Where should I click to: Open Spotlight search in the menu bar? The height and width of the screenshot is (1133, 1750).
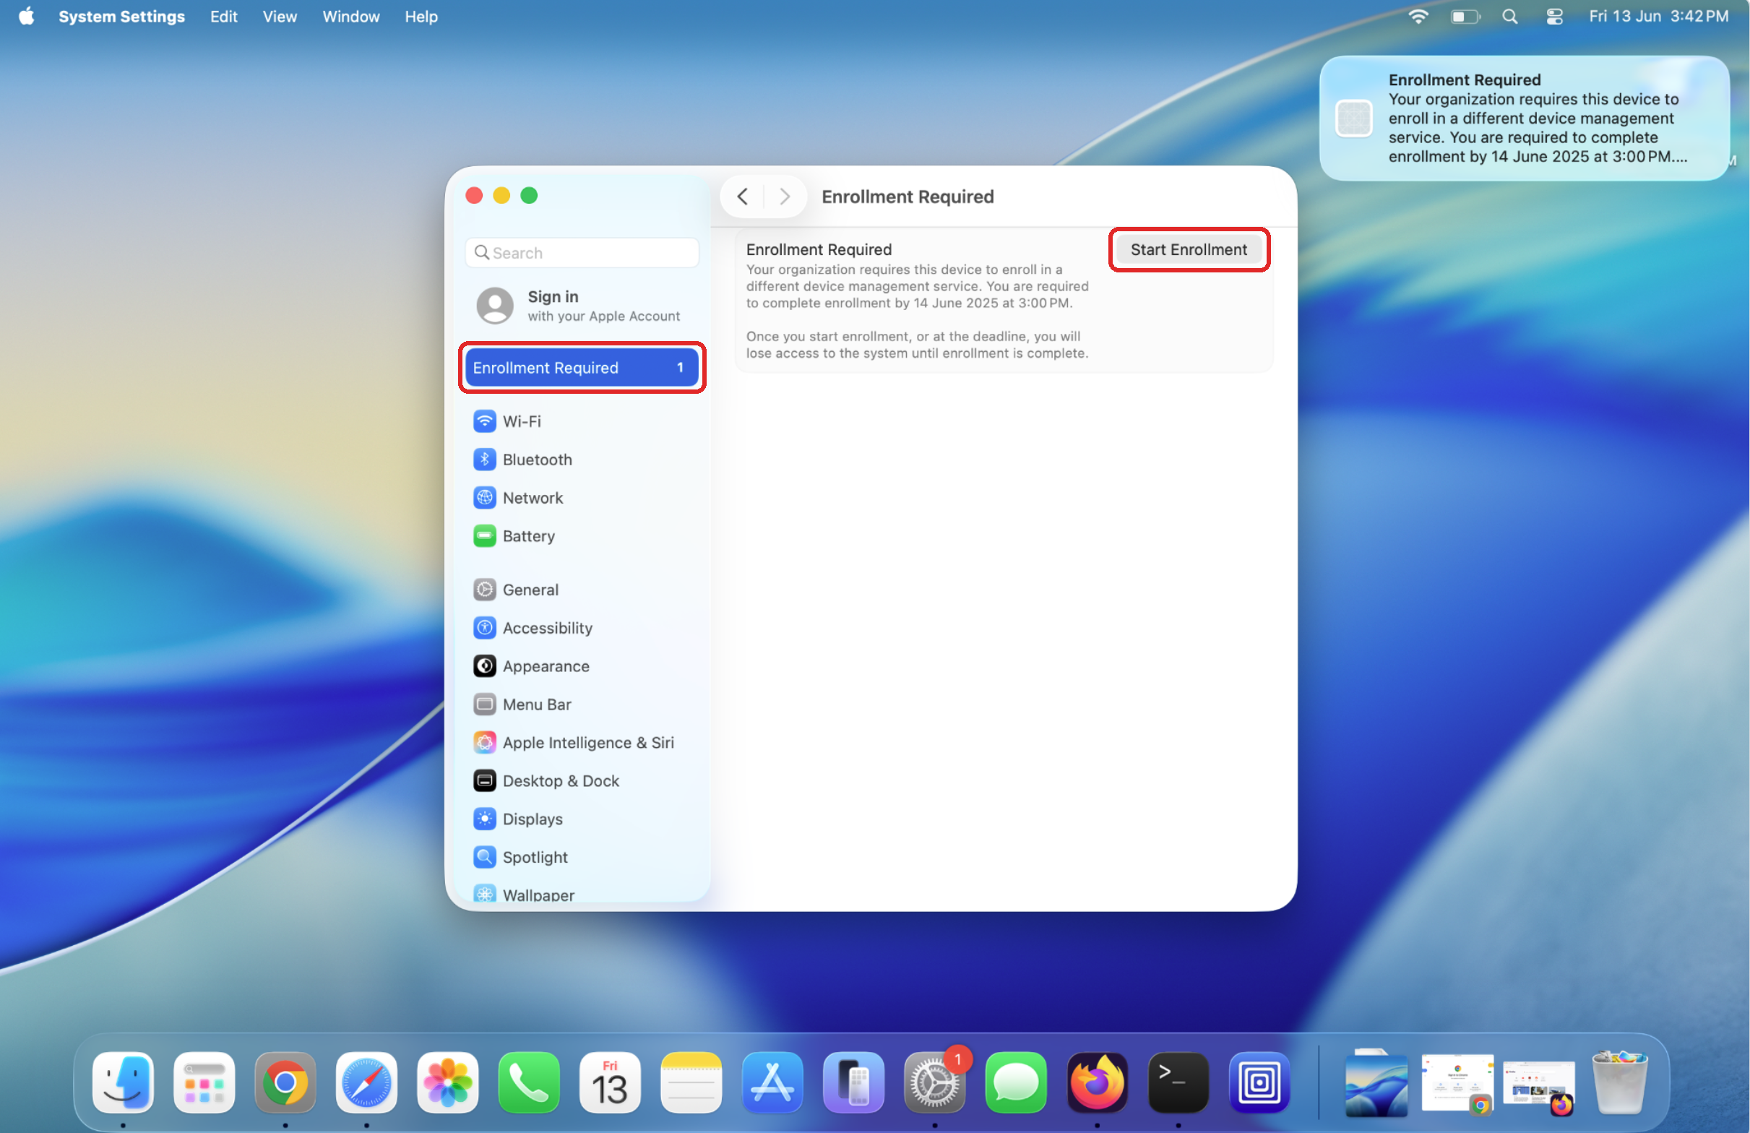pyautogui.click(x=1509, y=16)
